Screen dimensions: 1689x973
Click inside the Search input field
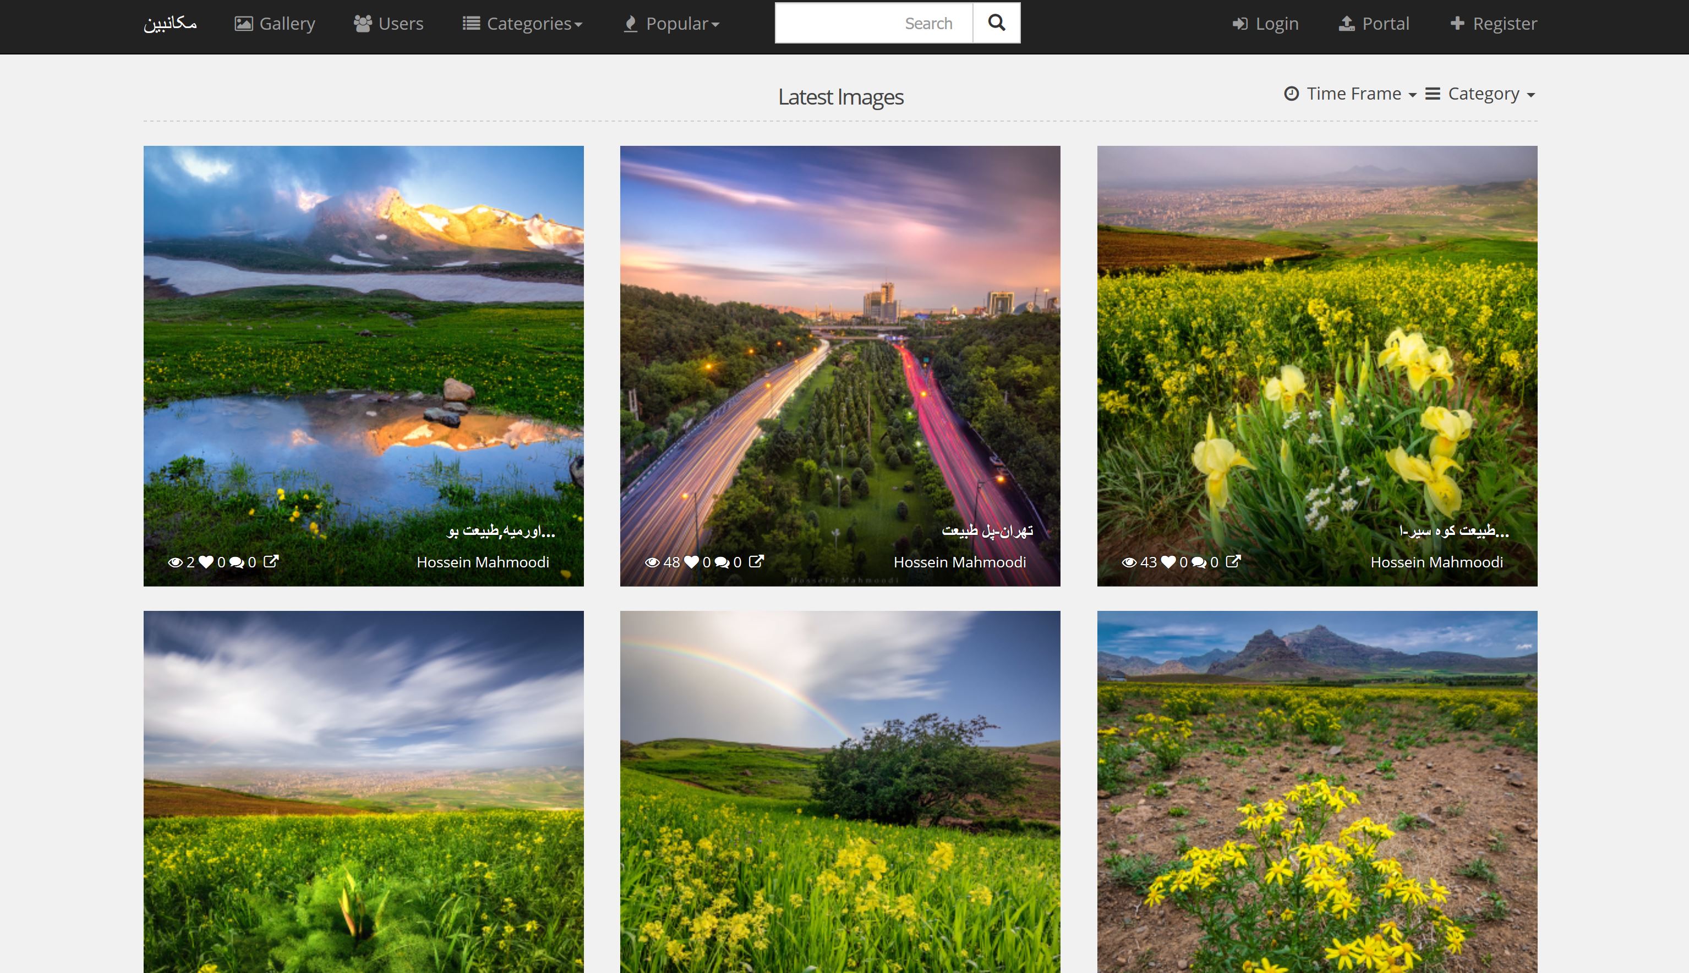click(x=874, y=23)
